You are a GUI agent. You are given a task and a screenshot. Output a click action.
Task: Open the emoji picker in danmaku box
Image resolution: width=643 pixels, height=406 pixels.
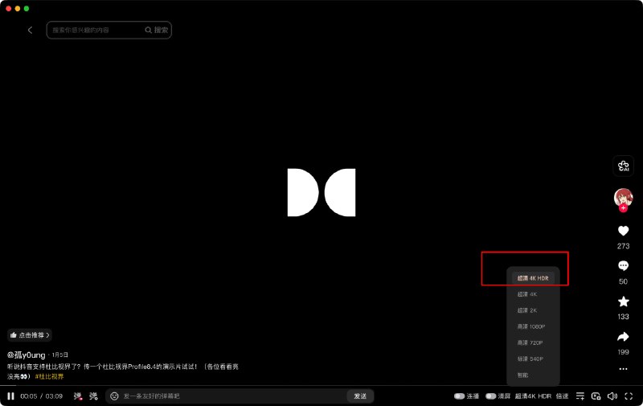tap(114, 396)
